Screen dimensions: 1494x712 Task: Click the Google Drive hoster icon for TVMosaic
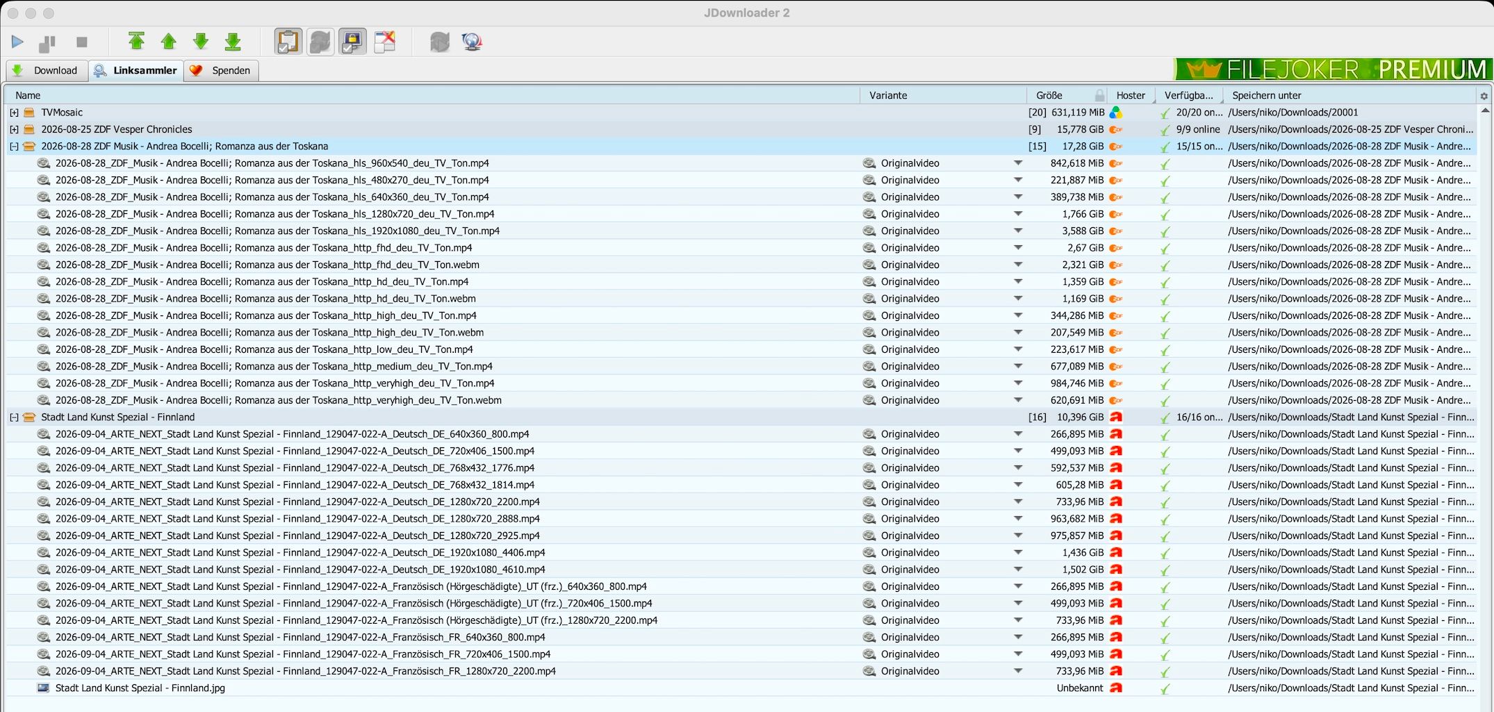[x=1116, y=113]
